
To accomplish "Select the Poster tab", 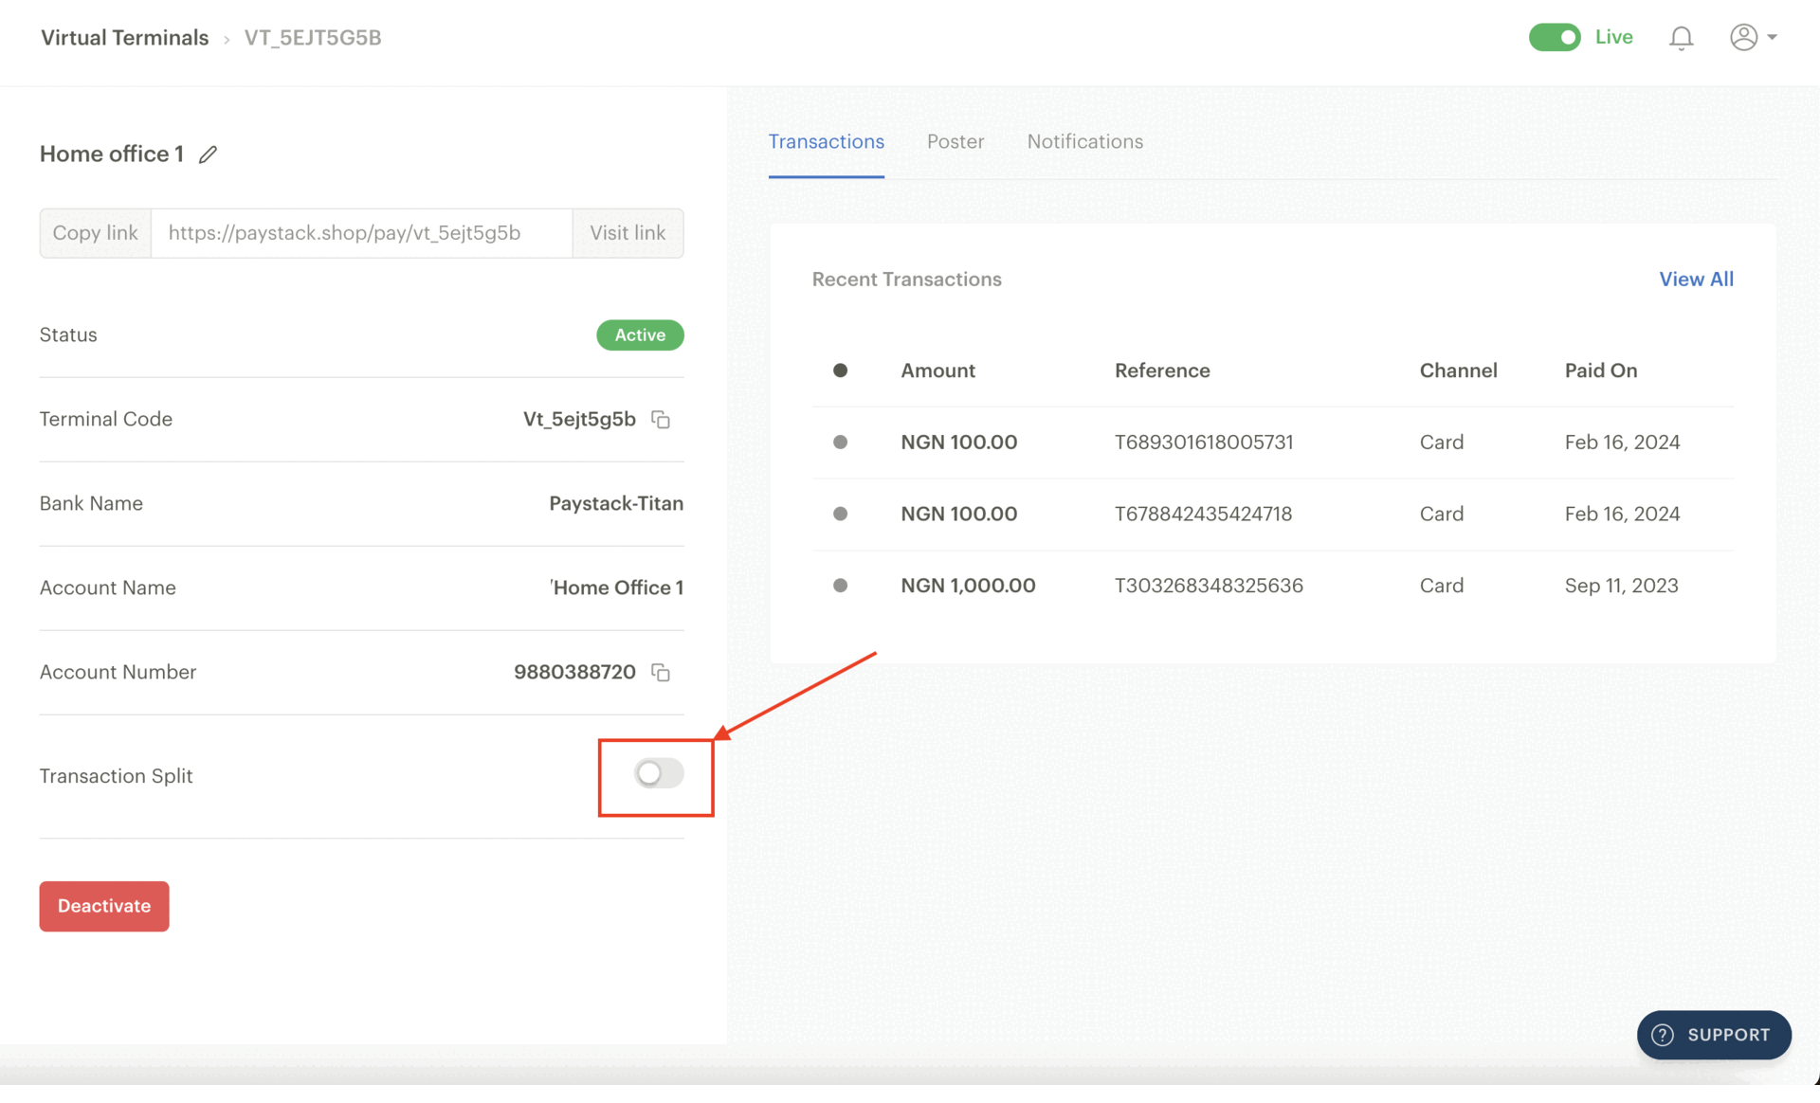I will click(x=955, y=141).
